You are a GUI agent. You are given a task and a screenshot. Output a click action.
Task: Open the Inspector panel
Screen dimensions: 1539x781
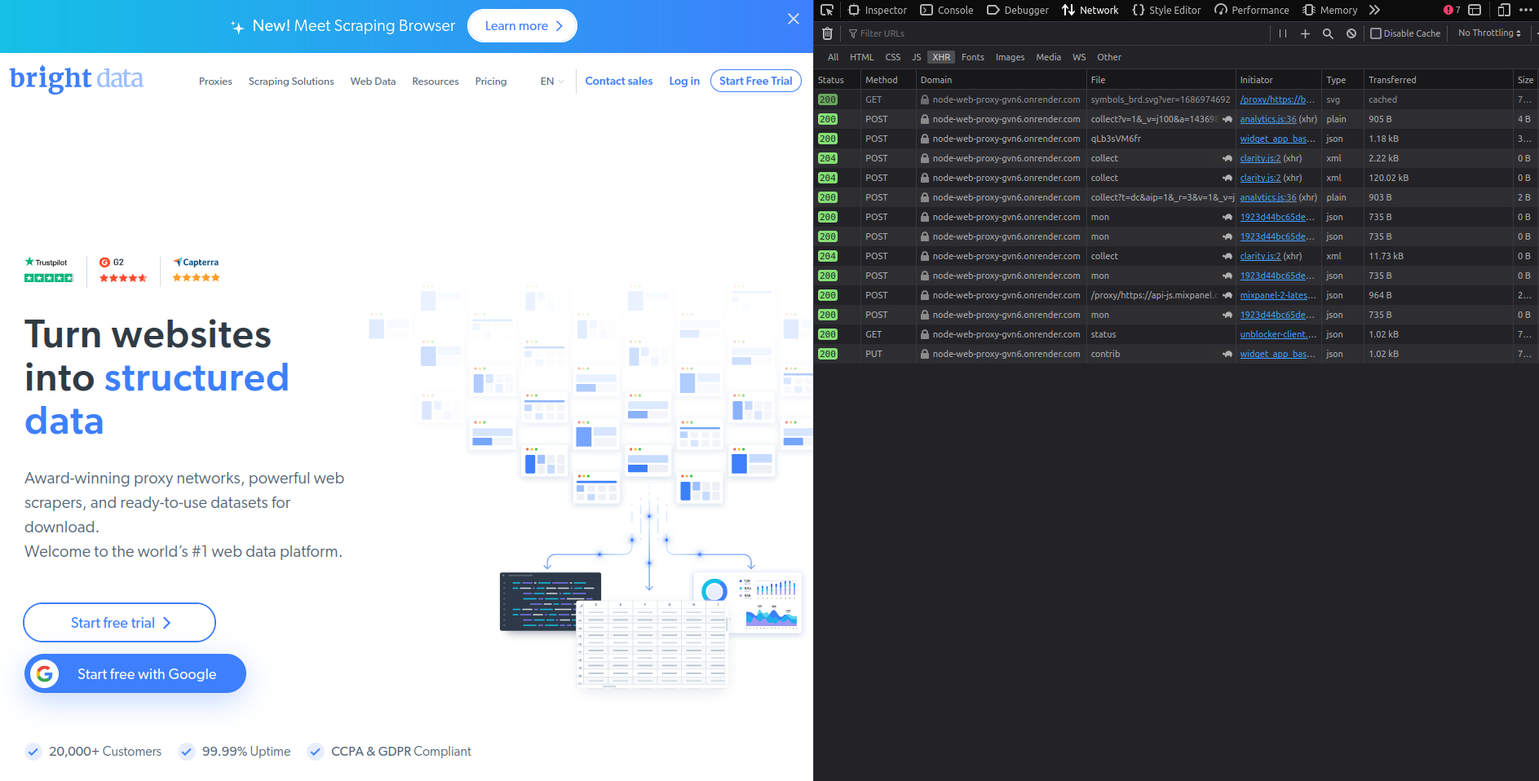[878, 10]
